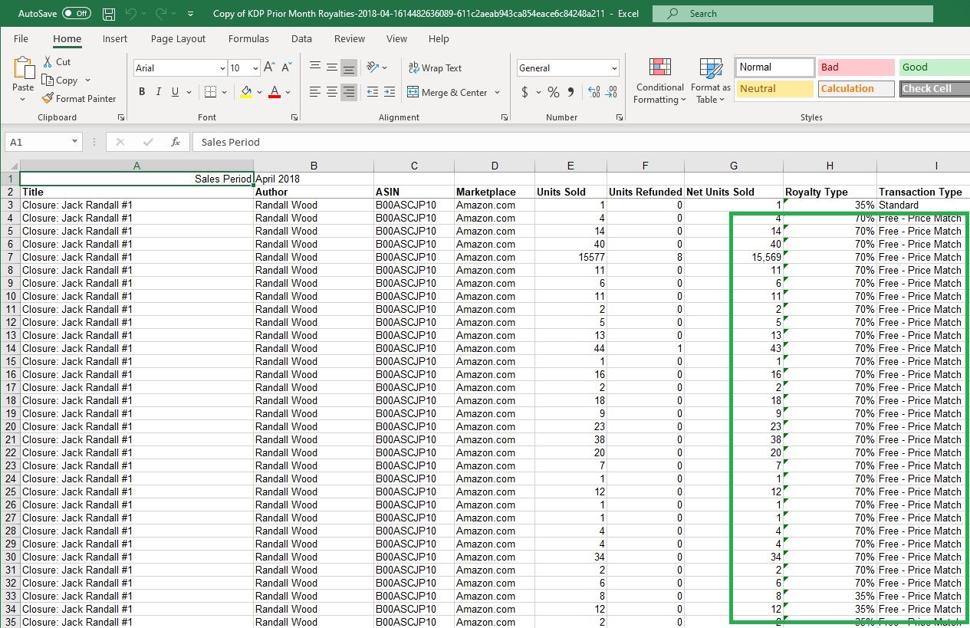The image size is (970, 628).
Task: Click the Increase Decimal icon
Action: (x=594, y=92)
